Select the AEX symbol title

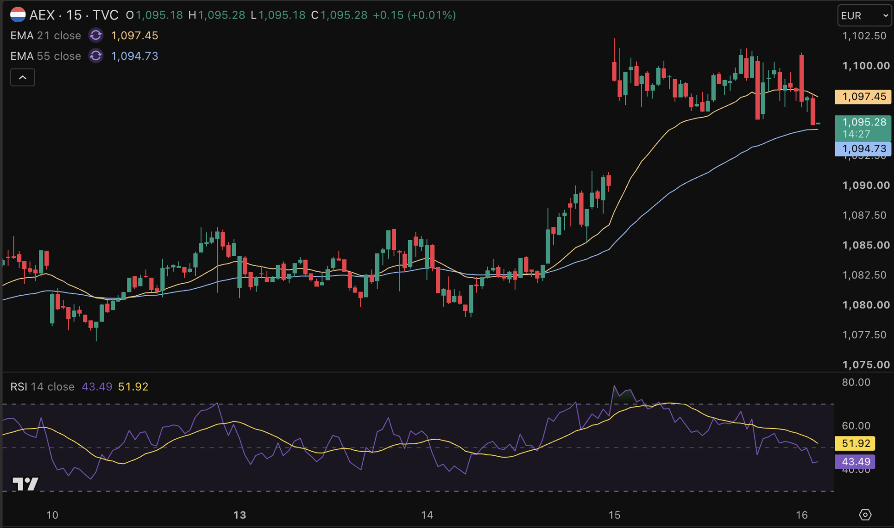click(x=42, y=15)
